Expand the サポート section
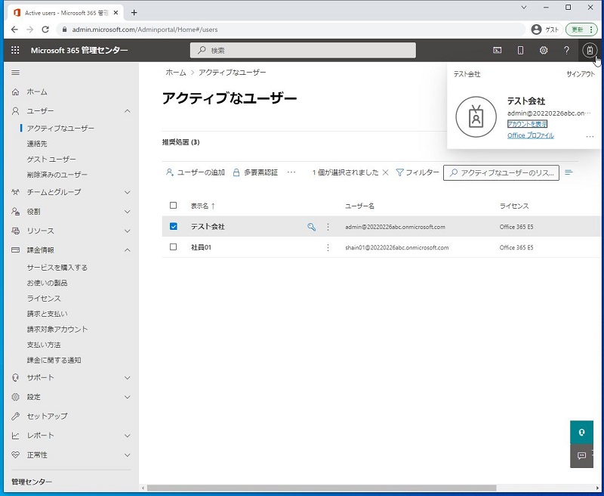604x496 pixels. (128, 377)
